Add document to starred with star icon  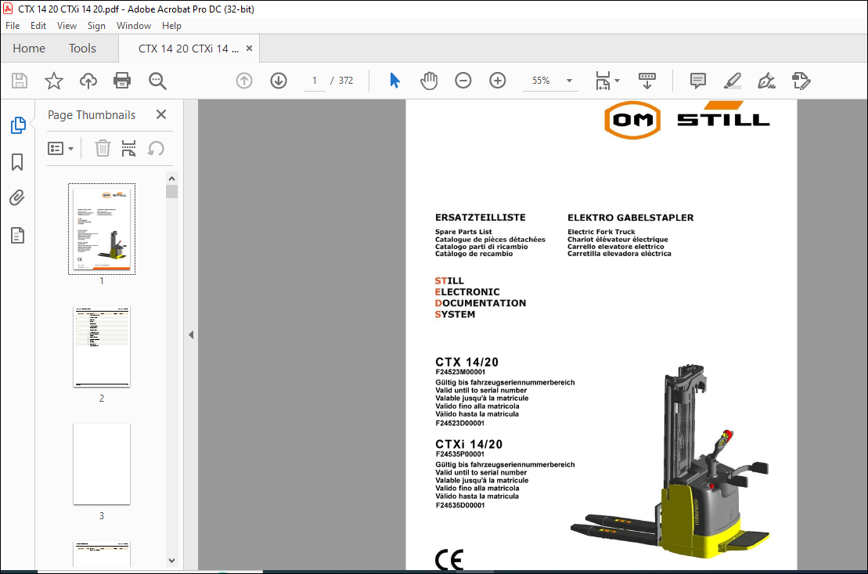coord(54,81)
